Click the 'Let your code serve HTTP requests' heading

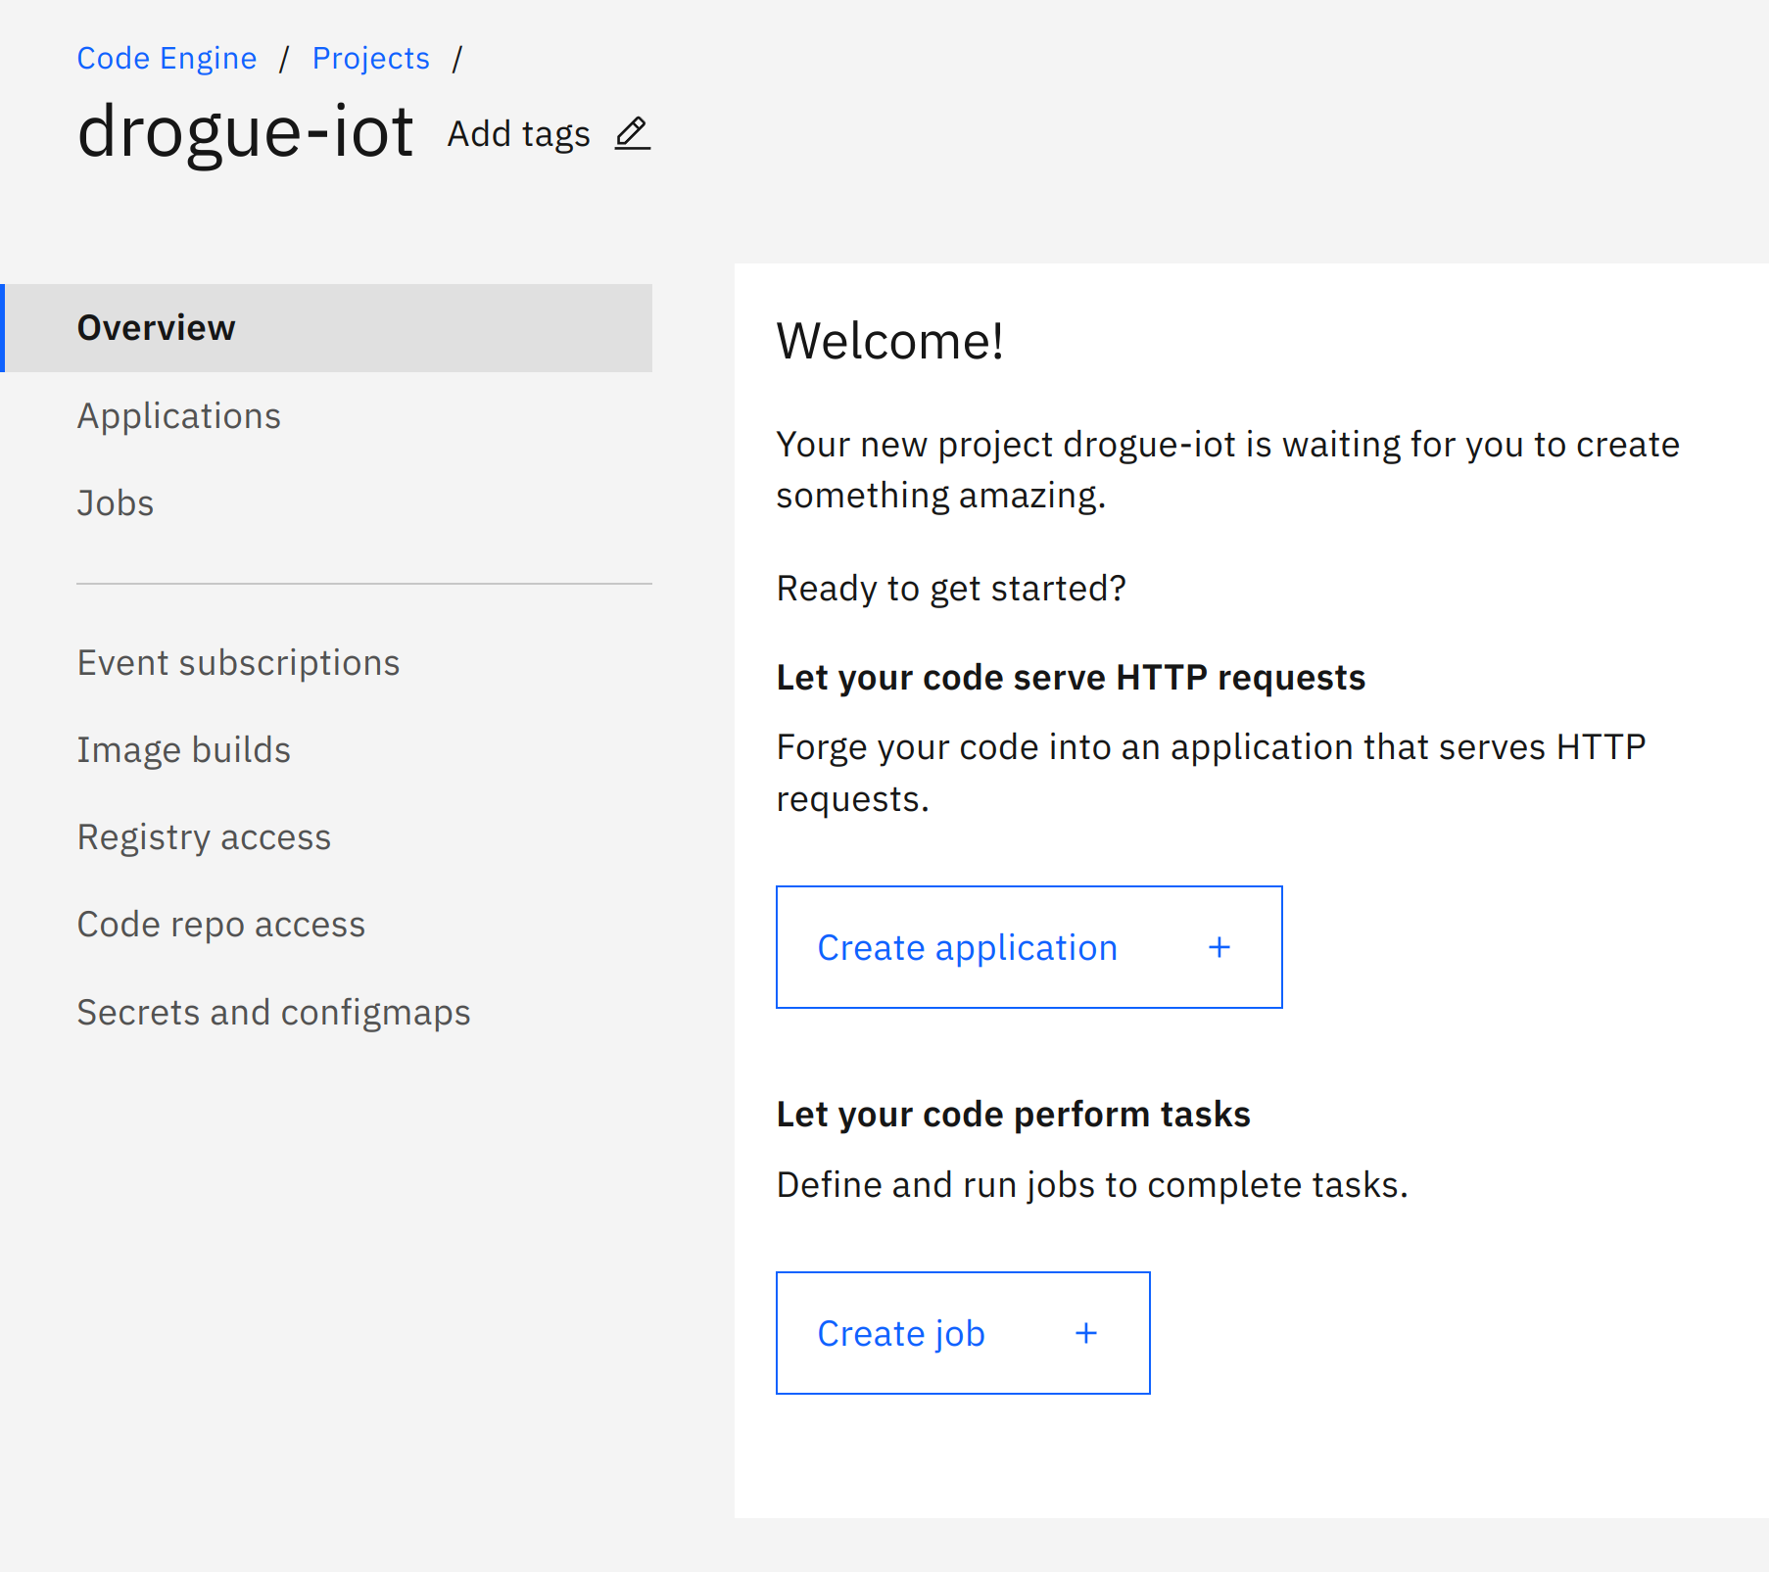[1071, 678]
